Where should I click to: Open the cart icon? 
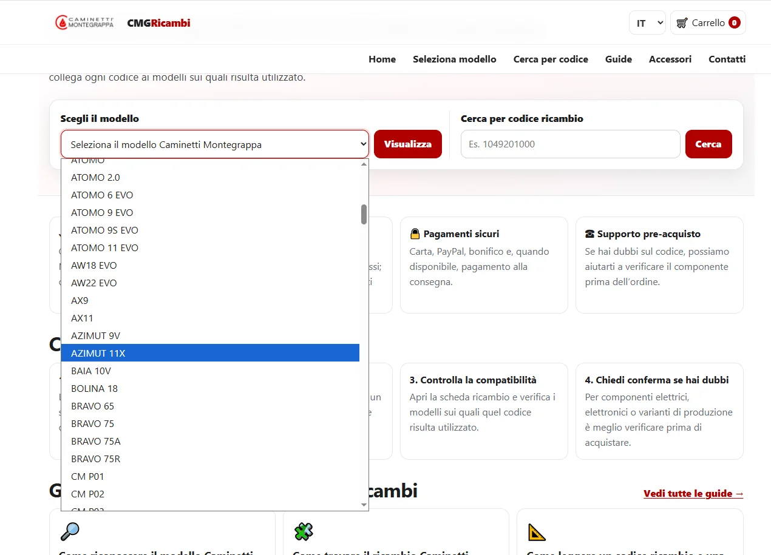pos(682,23)
